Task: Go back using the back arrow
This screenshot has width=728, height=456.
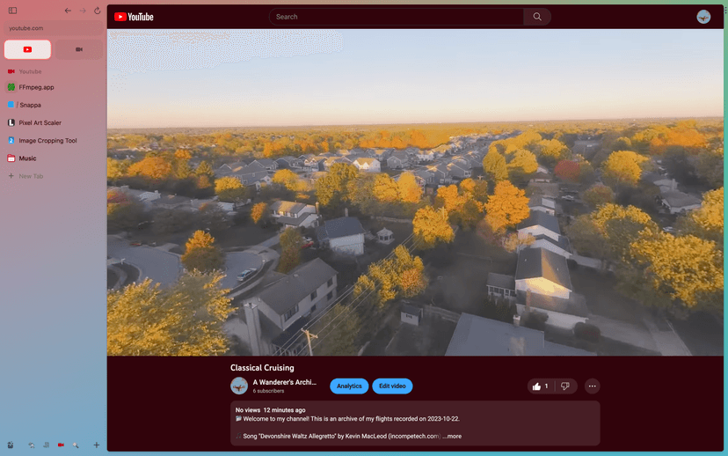Action: click(68, 11)
